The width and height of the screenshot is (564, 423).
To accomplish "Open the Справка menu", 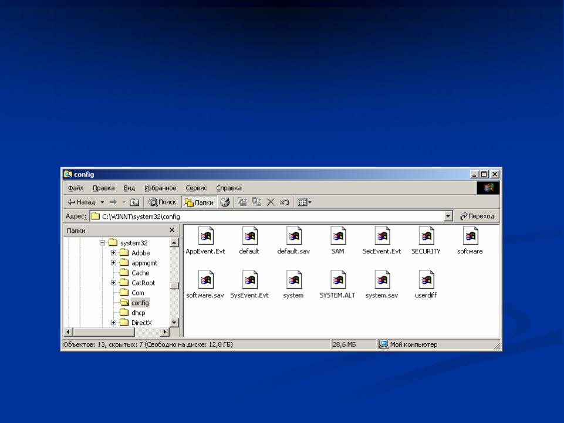I will click(229, 188).
